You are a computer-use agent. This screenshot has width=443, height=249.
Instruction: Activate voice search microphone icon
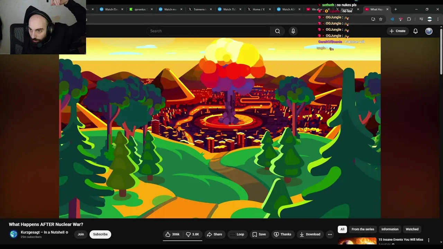[x=293, y=31]
